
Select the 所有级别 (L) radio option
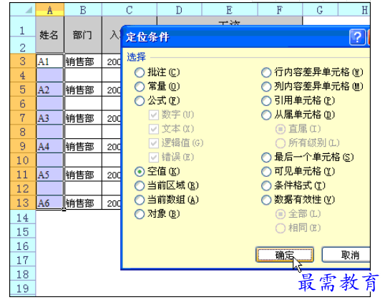click(x=281, y=143)
